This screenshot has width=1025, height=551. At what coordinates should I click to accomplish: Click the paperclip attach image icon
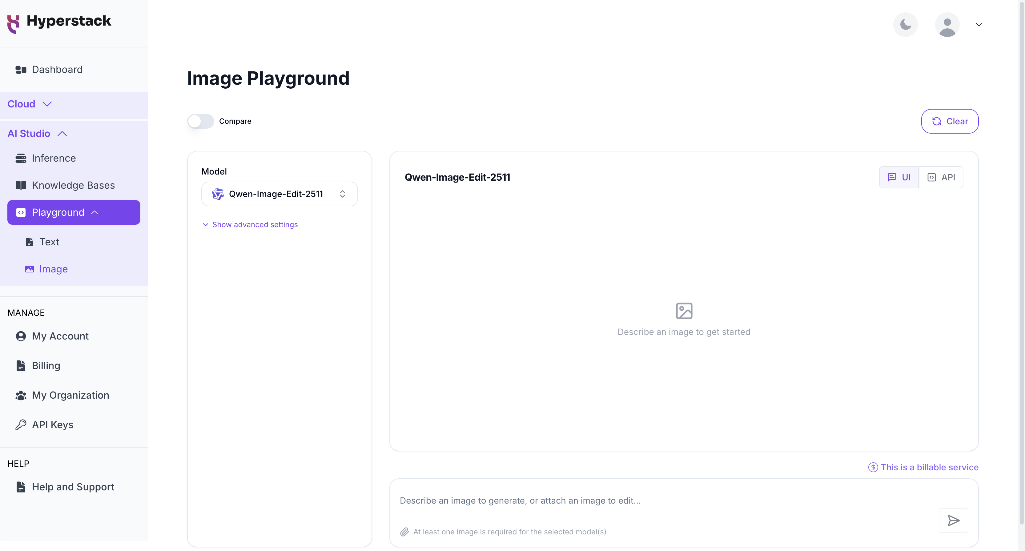coord(404,532)
